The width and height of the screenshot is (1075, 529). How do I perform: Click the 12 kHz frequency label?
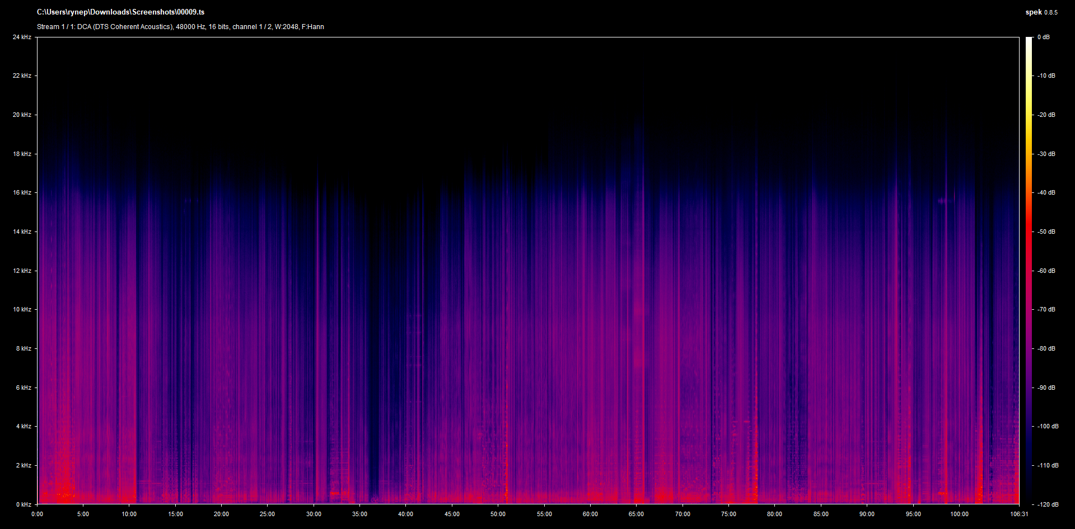point(22,271)
